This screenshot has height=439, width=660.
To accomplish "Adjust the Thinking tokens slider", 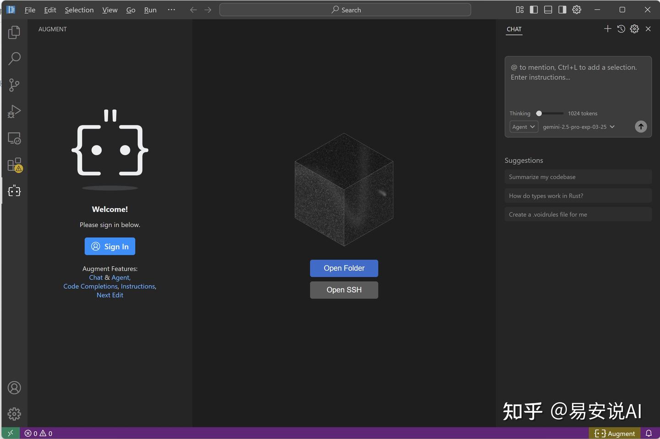I will (x=539, y=113).
